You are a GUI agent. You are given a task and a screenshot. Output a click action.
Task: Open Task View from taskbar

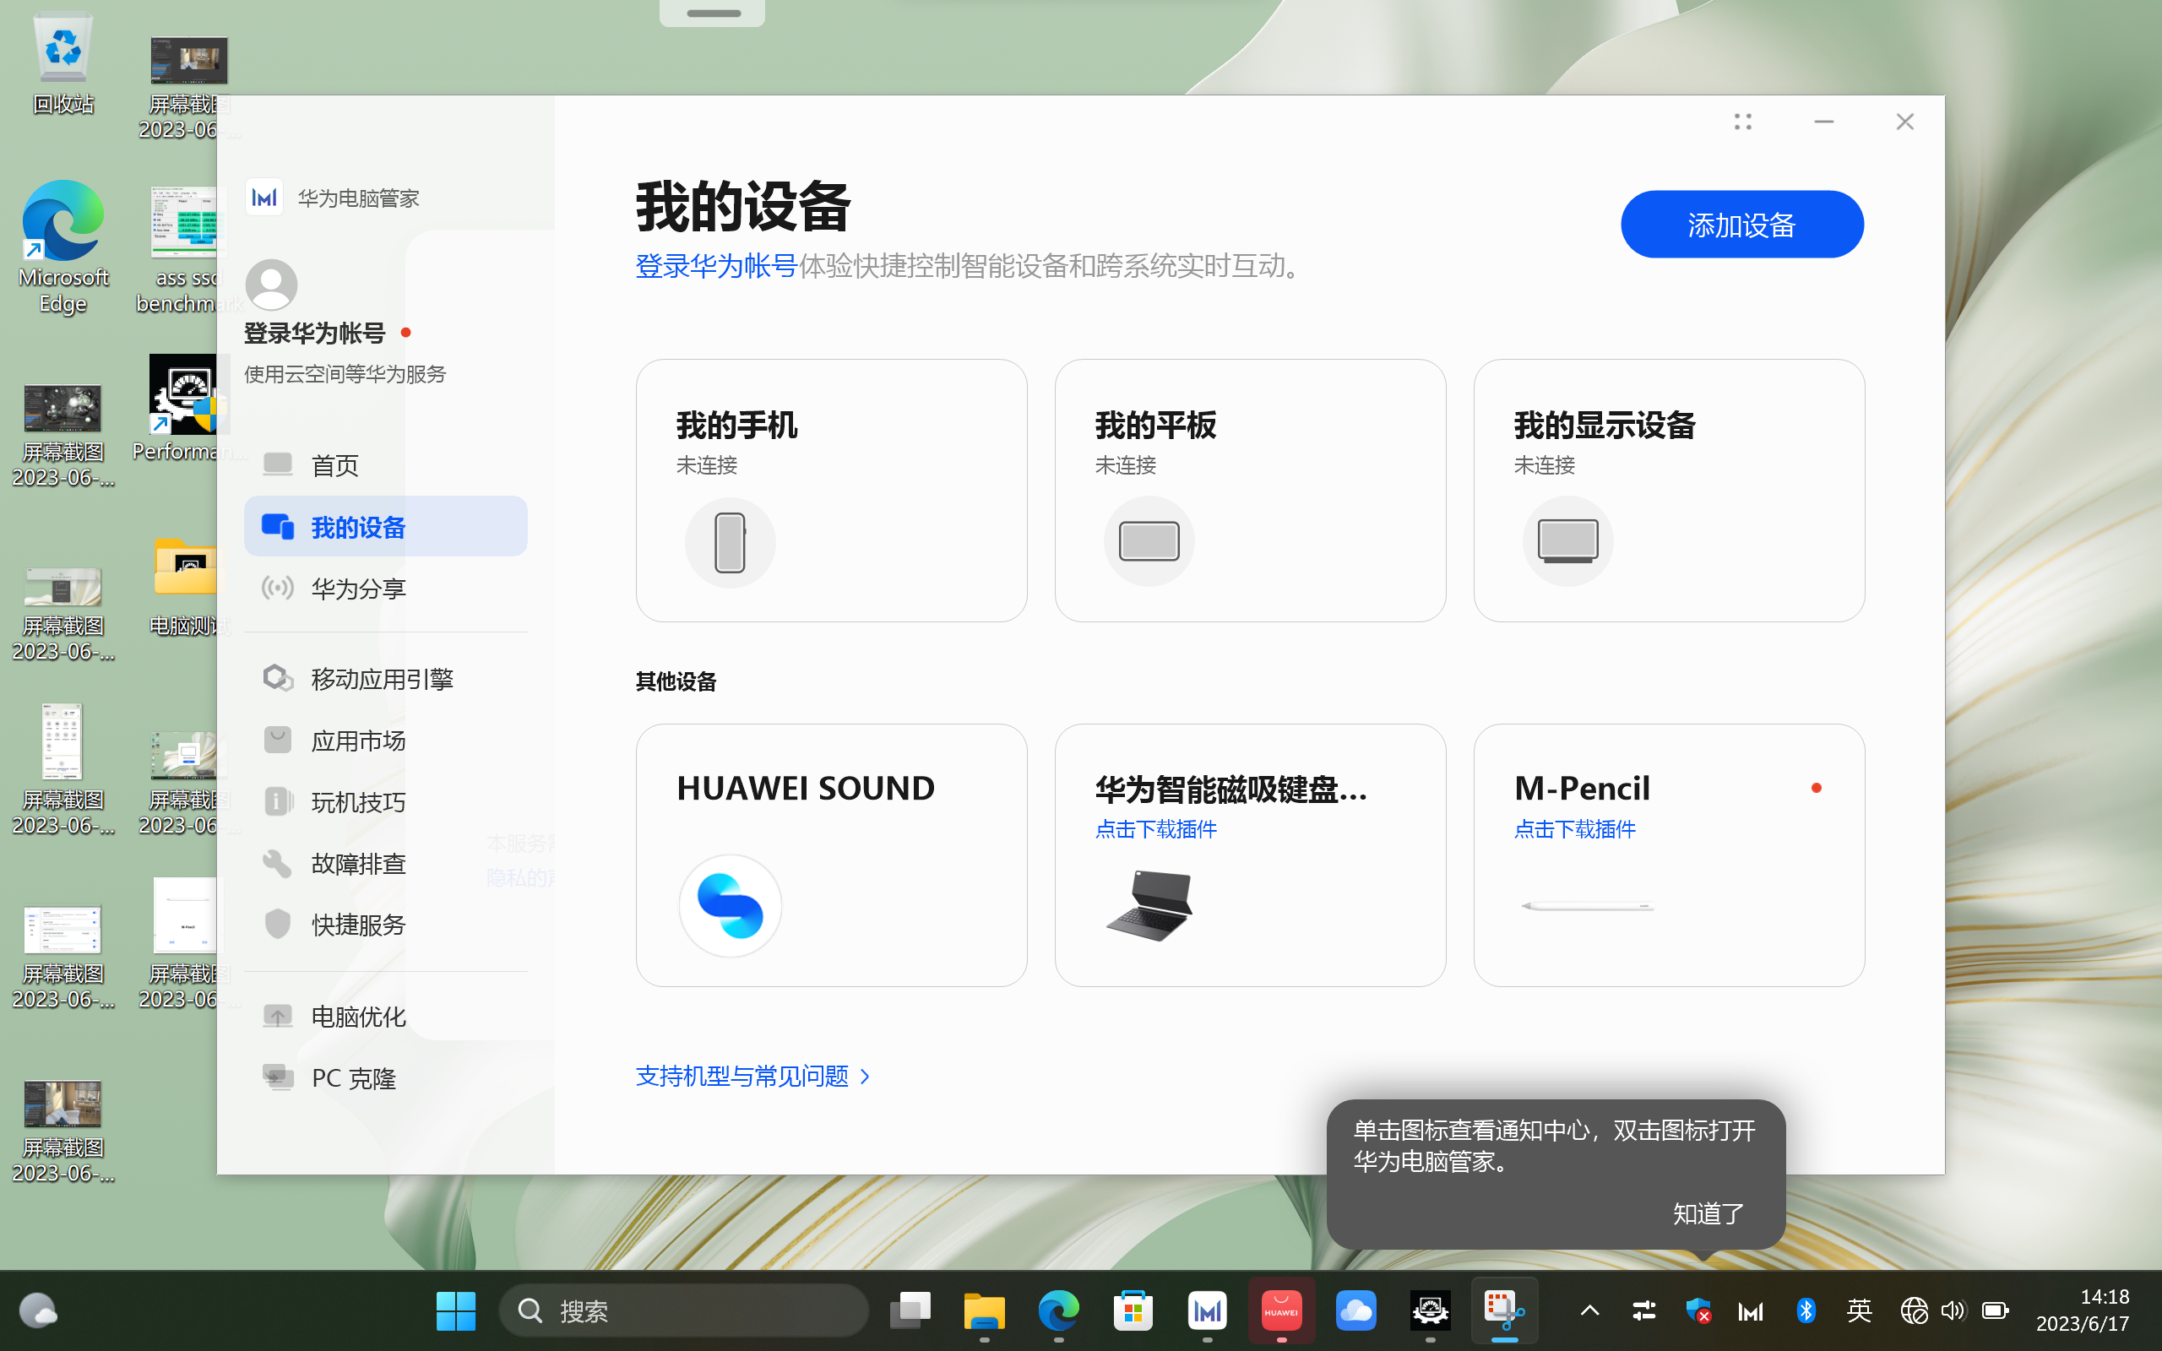[x=910, y=1310]
